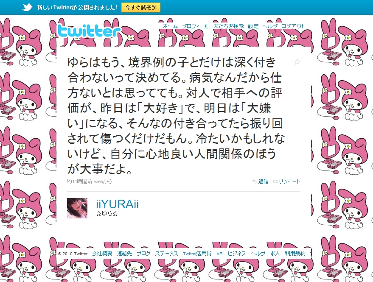The image size is (373, 282).
Task: Open the iiYURAii username link
Action: coord(117,204)
